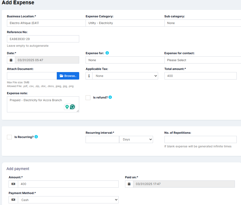Click the Is refund info icon

[110, 97]
